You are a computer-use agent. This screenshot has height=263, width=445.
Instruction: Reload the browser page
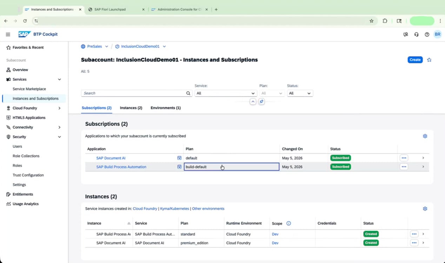(25, 21)
